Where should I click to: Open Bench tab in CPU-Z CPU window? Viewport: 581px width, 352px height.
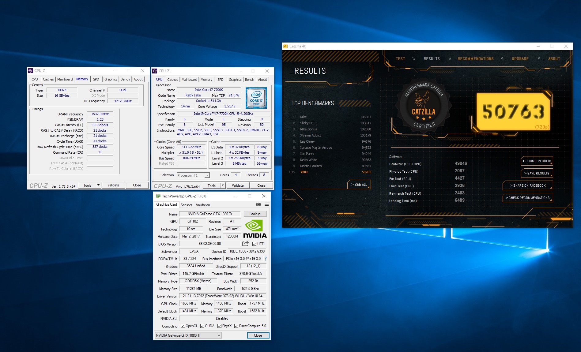[249, 80]
